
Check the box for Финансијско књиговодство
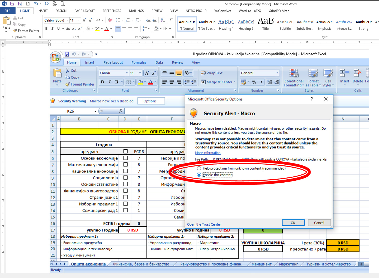[x=125, y=191]
